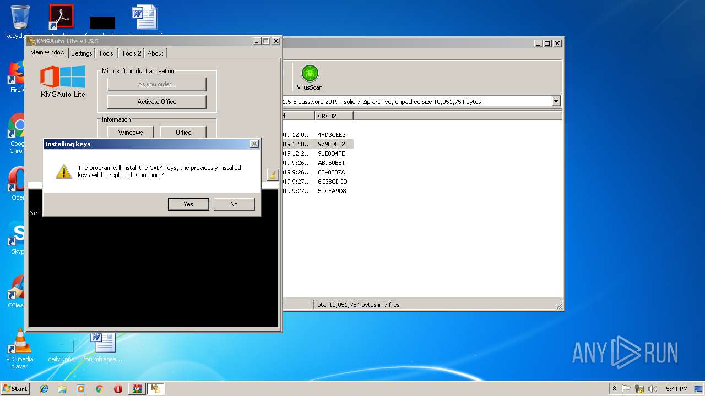Sort by CRC32 column header
705x396 pixels.
334,116
